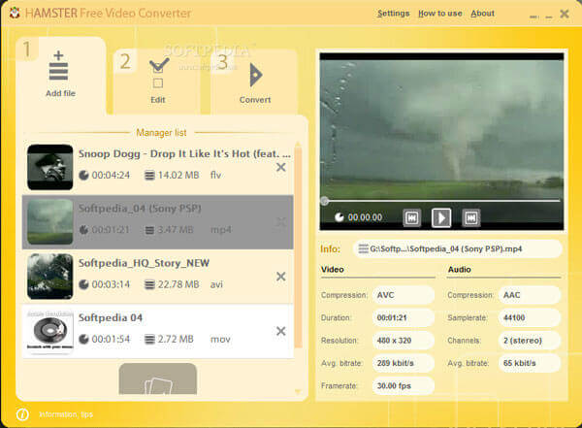Open the Edit step checkmark icon
This screenshot has width=582, height=428.
pos(159,73)
